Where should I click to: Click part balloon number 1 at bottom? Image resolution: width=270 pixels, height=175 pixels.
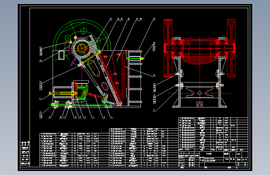(112, 117)
